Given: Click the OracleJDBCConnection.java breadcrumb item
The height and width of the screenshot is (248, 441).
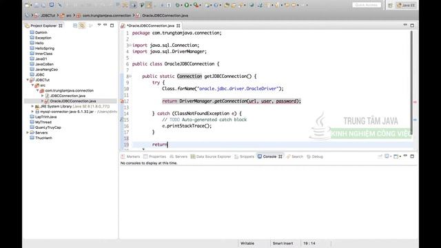Looking at the screenshot, I should click(x=163, y=15).
